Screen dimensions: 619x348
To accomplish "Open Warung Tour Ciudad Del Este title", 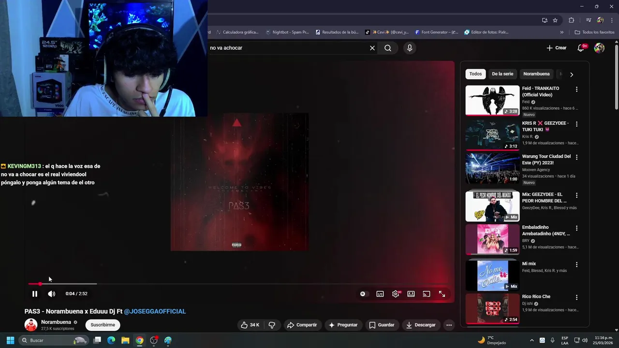I will click(546, 159).
